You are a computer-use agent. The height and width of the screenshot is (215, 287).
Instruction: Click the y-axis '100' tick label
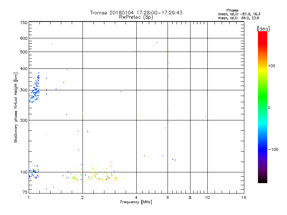click(x=24, y=172)
